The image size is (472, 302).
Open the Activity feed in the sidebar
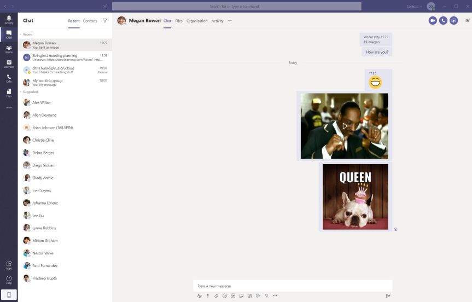[x=9, y=20]
